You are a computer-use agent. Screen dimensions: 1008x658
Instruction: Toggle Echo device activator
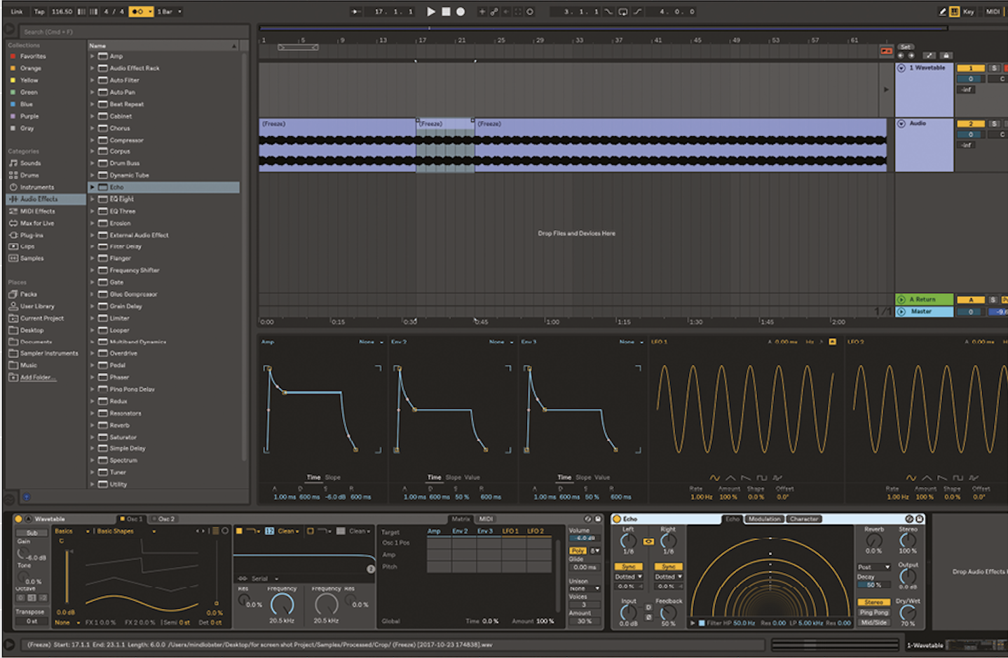pyautogui.click(x=618, y=519)
